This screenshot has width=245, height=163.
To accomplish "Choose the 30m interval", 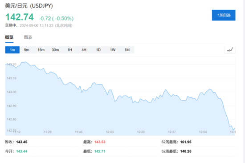I will (x=55, y=50).
